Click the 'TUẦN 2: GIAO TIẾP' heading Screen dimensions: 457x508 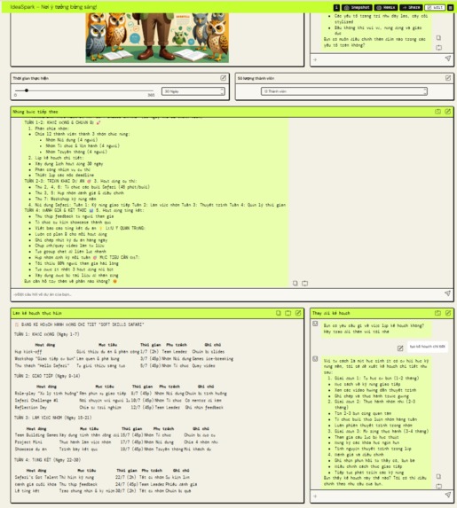point(47,376)
